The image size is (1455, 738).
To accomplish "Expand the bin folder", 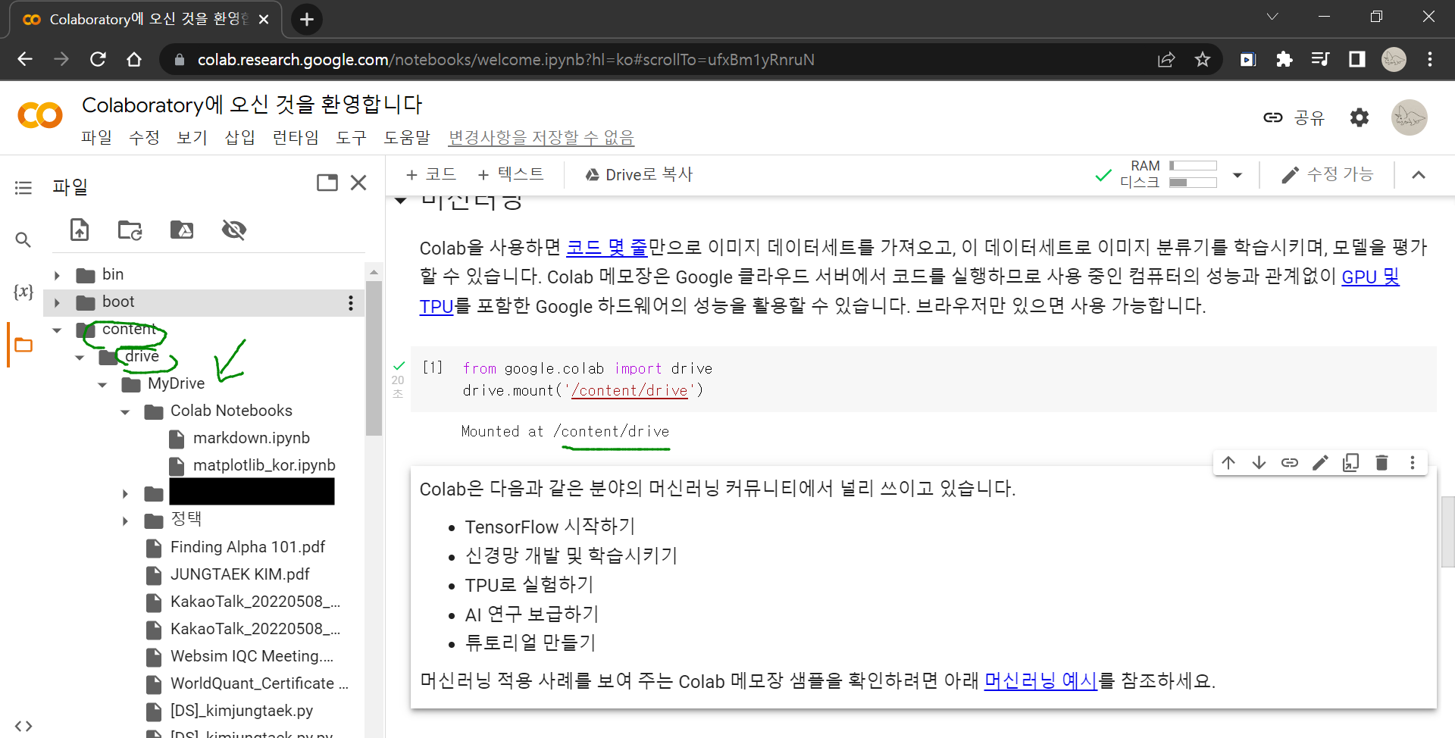I will (57, 275).
